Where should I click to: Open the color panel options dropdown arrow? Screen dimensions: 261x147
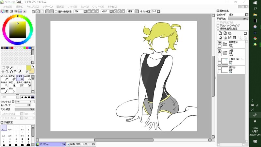click(x=33, y=11)
